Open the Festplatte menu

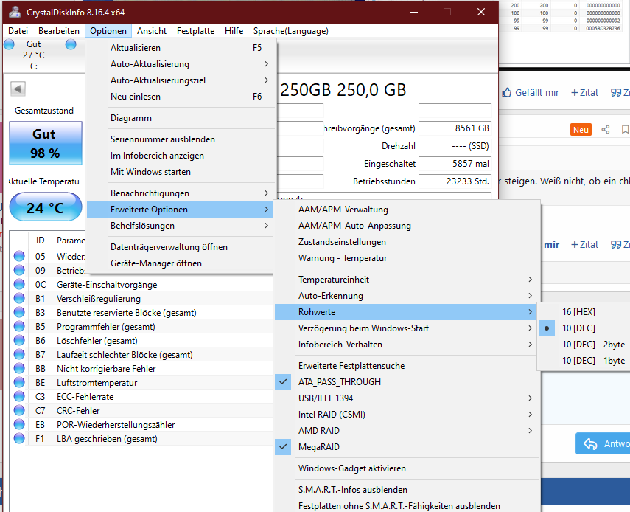click(196, 31)
